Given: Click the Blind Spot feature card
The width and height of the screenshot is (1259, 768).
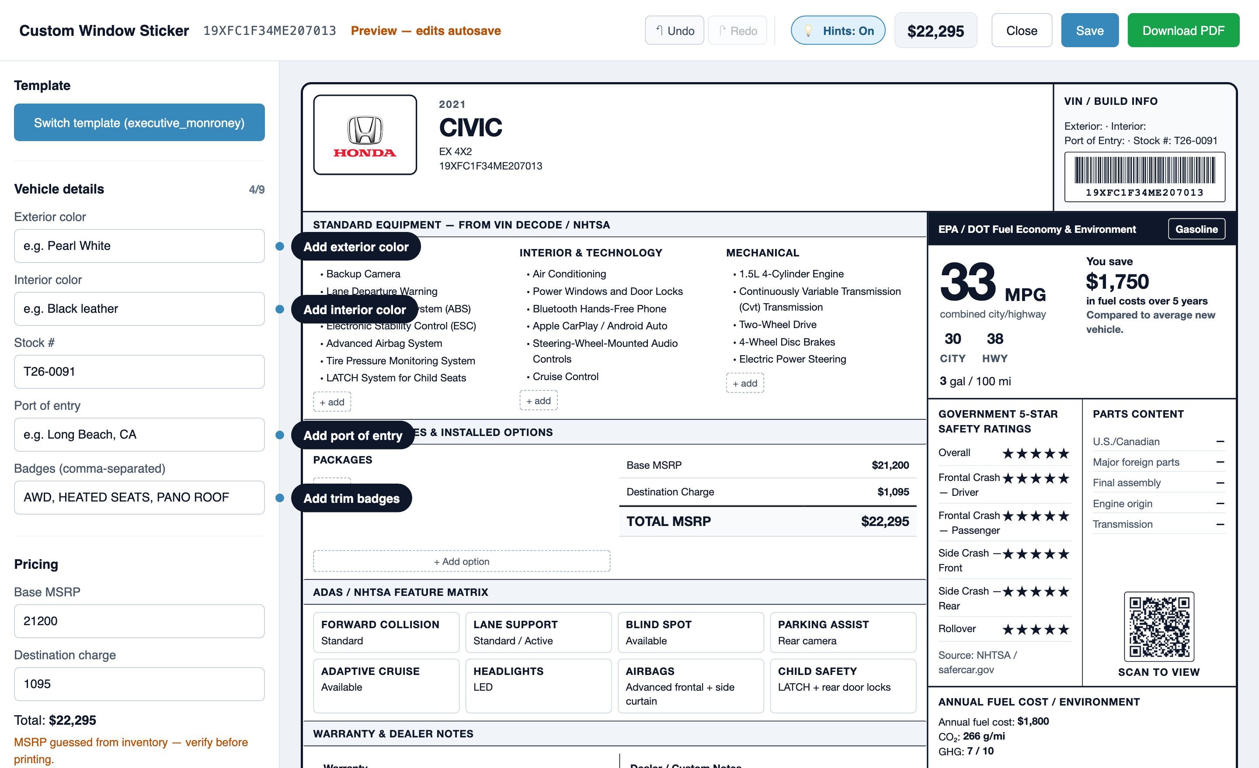Looking at the screenshot, I should (691, 632).
